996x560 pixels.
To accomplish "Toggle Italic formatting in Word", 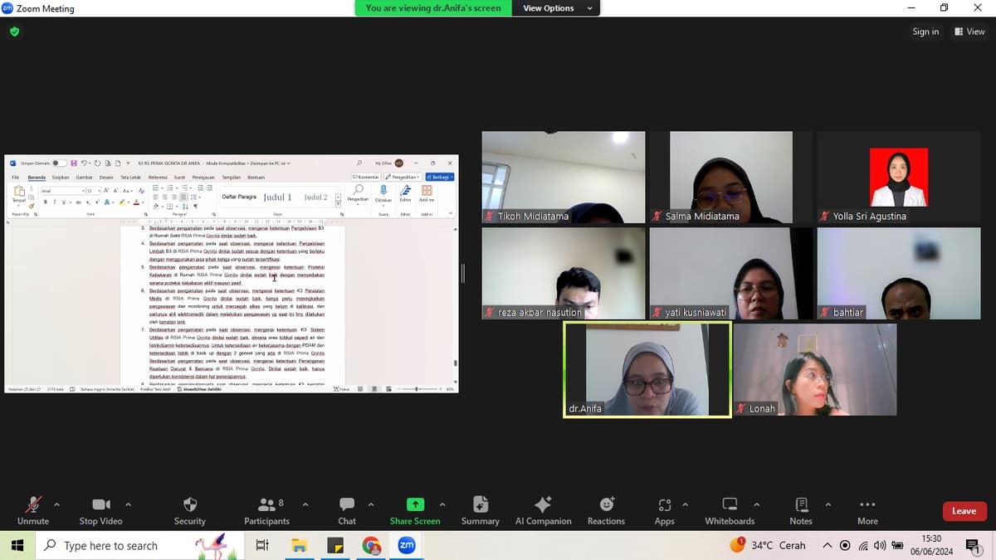I will click(55, 202).
